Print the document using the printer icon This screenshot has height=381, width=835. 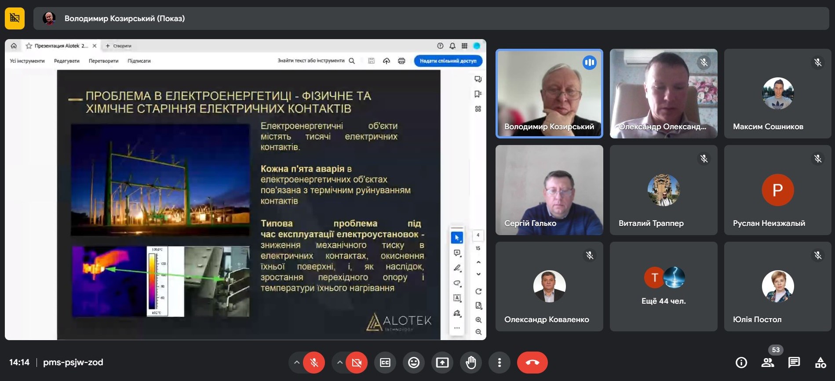point(401,61)
